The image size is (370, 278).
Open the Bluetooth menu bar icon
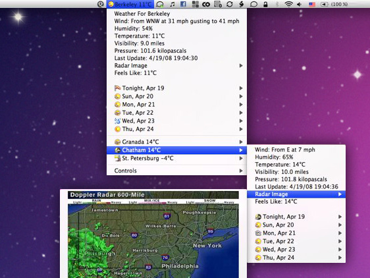(277, 4)
